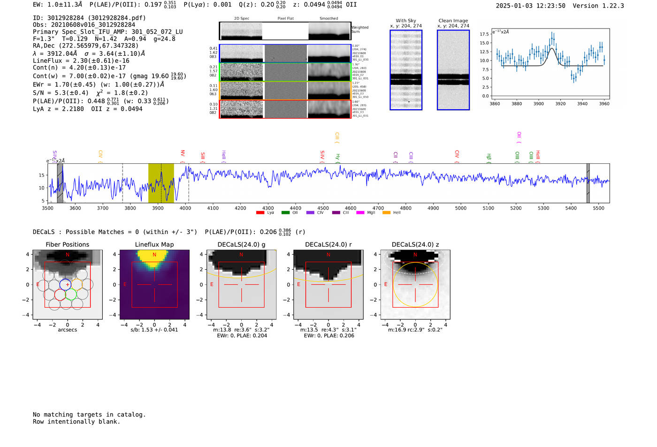
Task: Click the m:16.9 rc:2.9" caption
Action: [x=415, y=330]
